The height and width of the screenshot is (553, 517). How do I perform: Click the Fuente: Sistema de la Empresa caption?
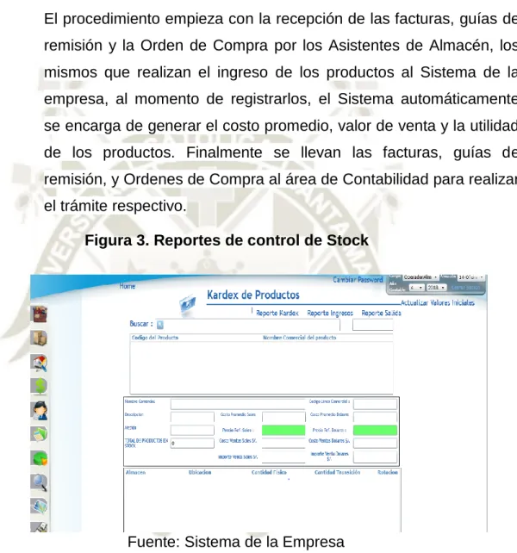coord(236,542)
